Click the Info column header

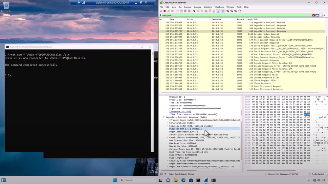[256, 19]
